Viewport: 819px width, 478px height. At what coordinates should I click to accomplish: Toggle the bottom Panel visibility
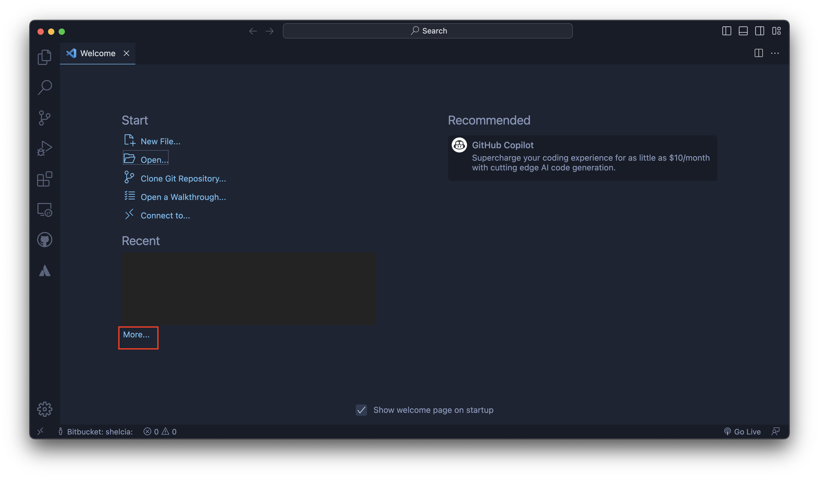[x=743, y=31]
